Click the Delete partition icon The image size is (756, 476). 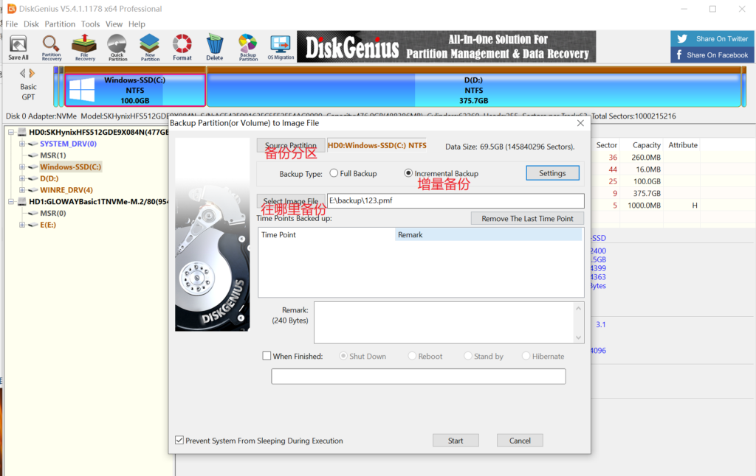215,46
